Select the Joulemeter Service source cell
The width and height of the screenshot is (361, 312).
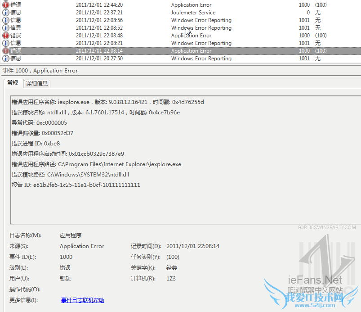(193, 13)
